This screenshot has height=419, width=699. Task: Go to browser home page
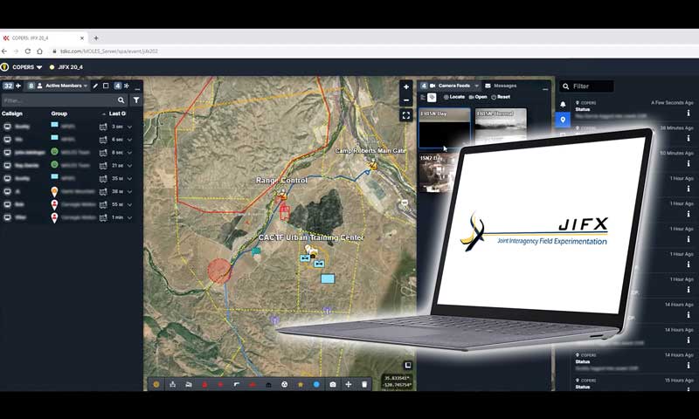pos(39,52)
